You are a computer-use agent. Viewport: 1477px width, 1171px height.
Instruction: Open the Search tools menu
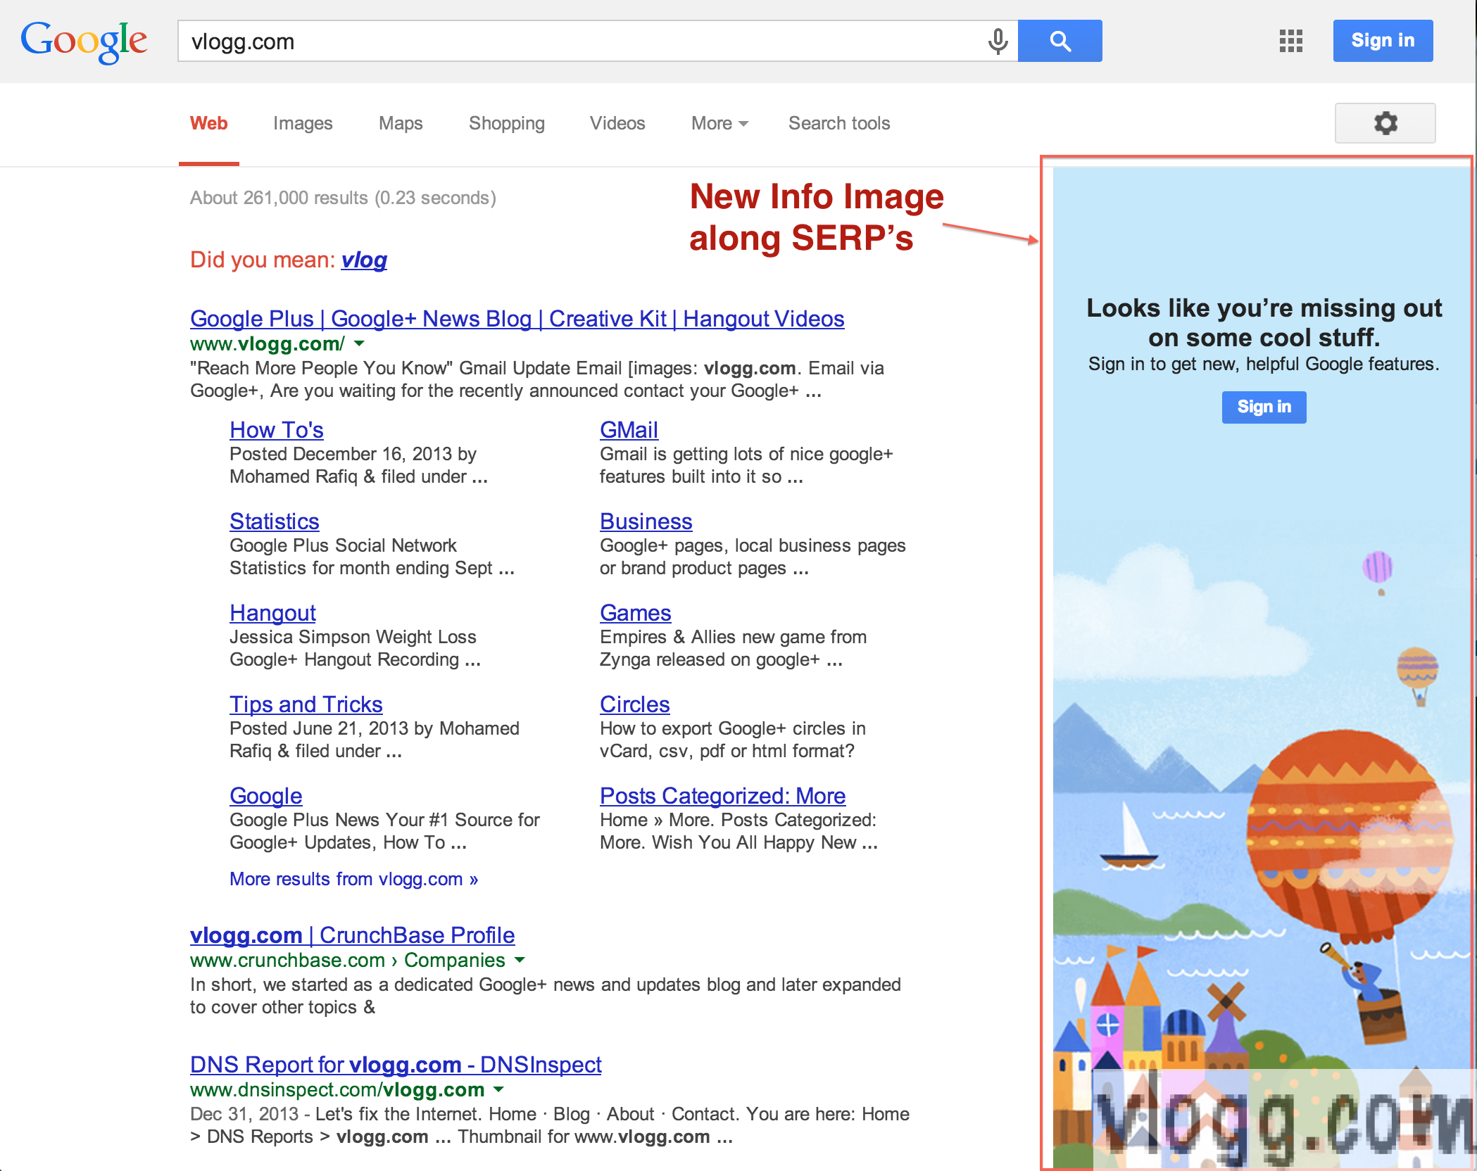pos(839,123)
